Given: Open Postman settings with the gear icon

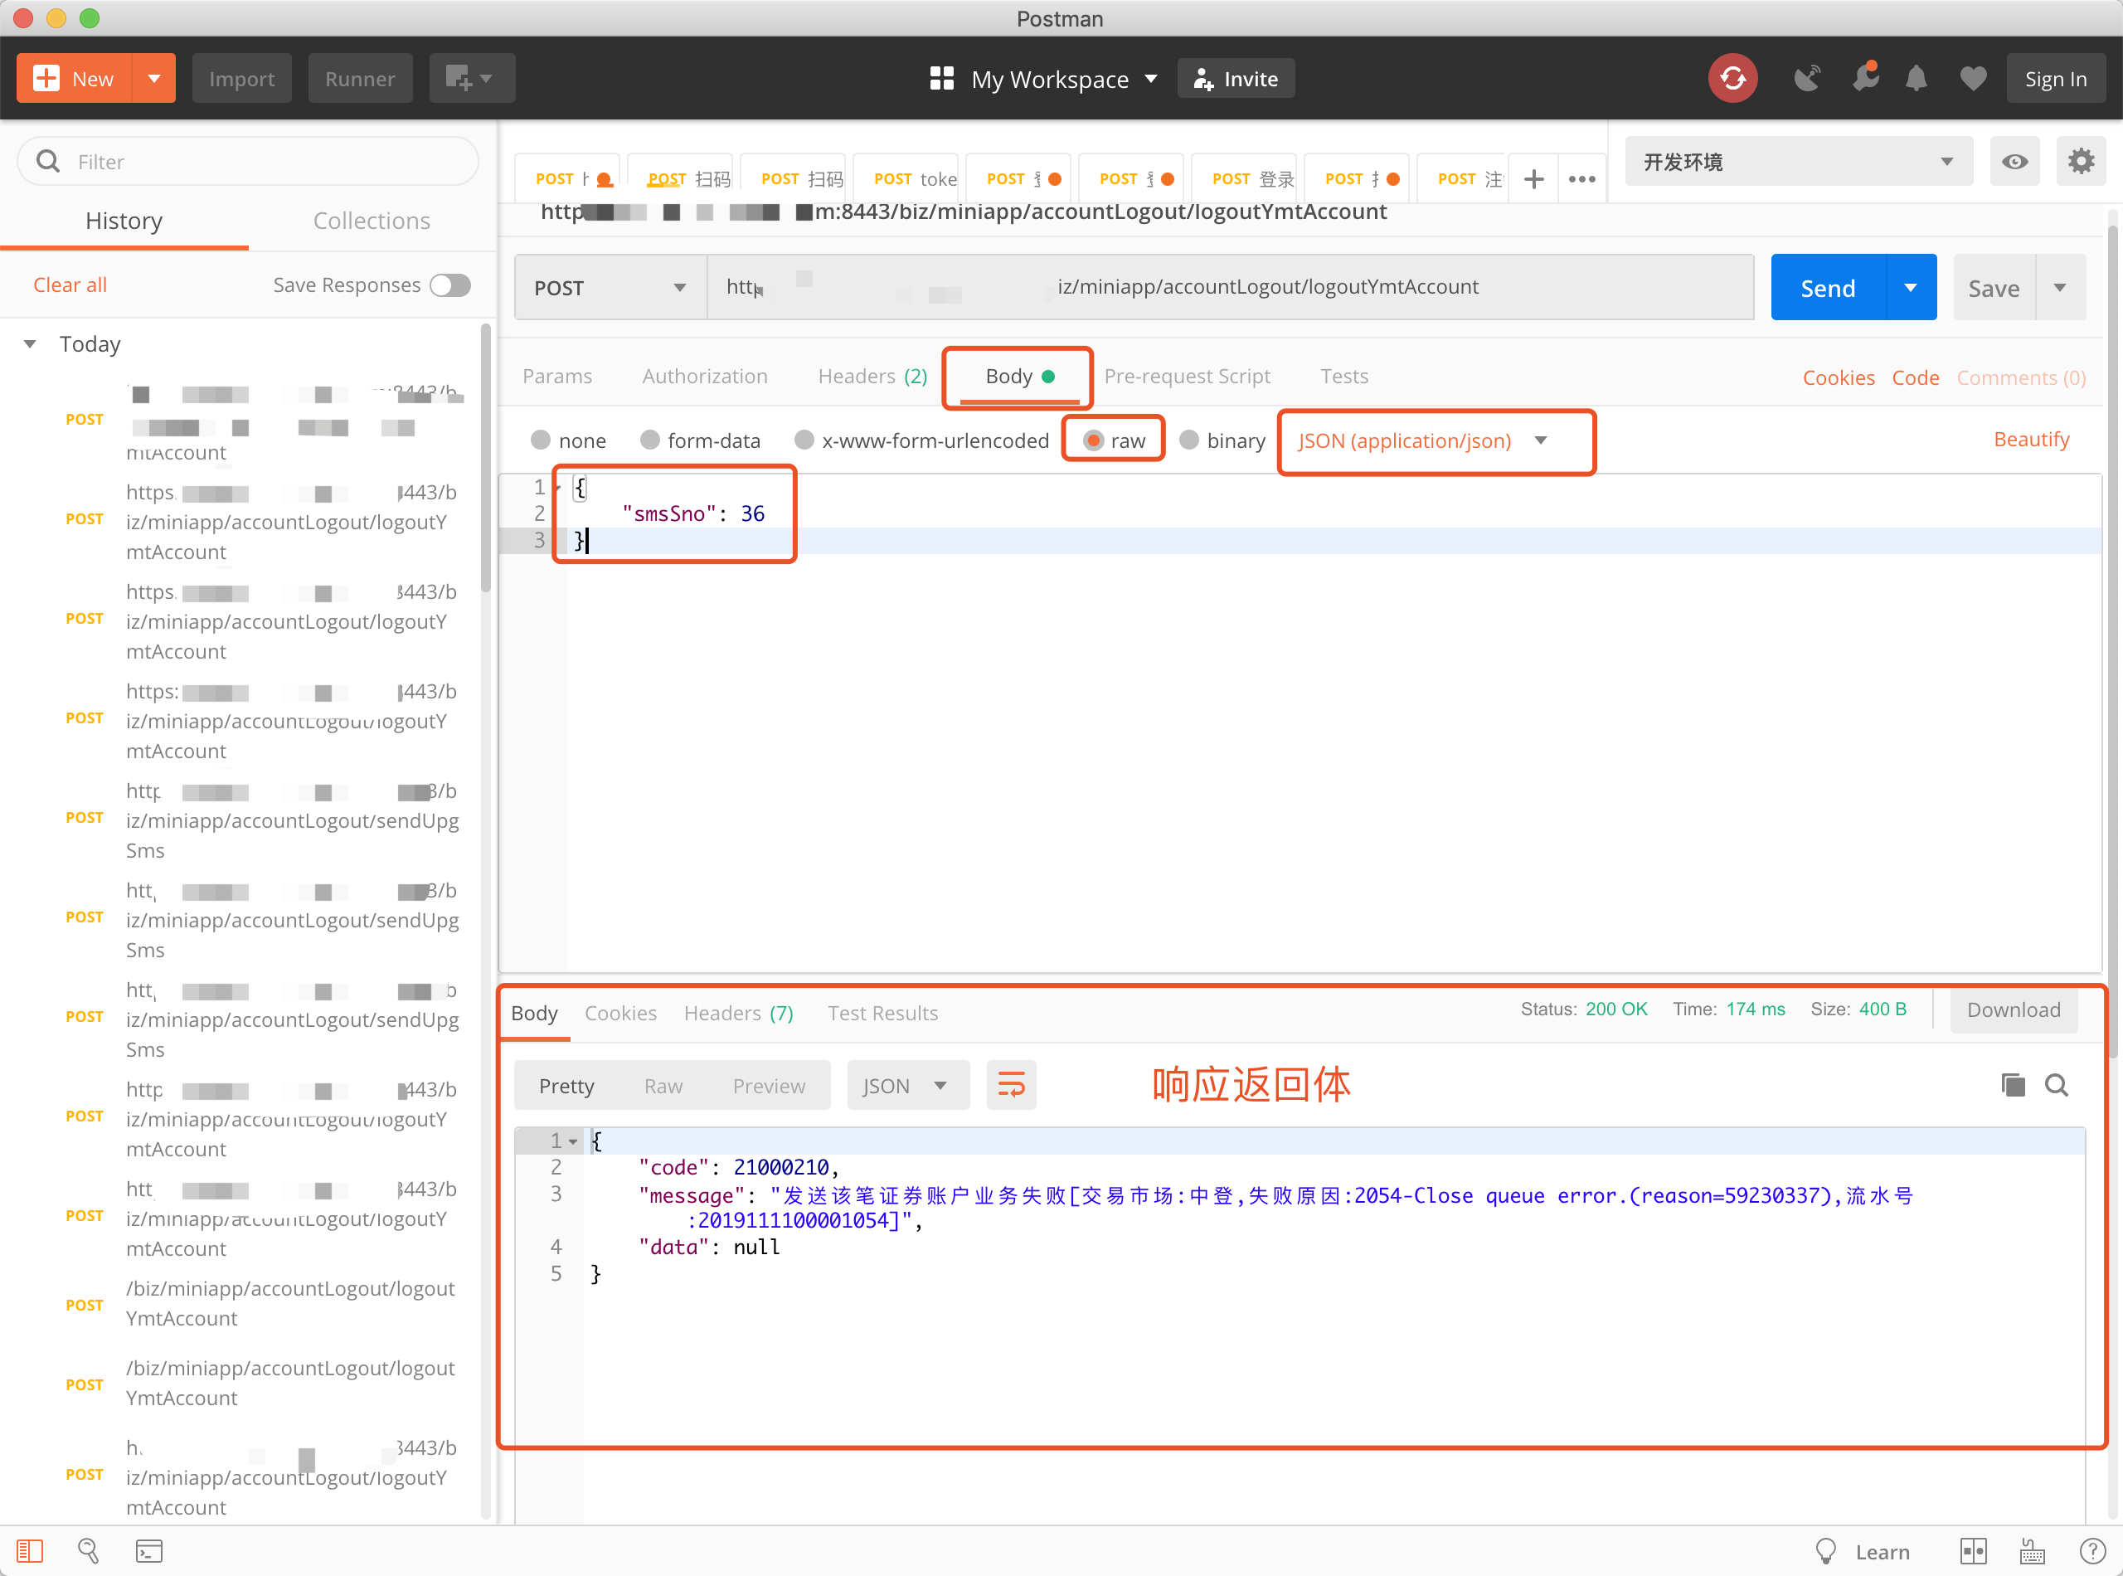Looking at the screenshot, I should [2081, 161].
